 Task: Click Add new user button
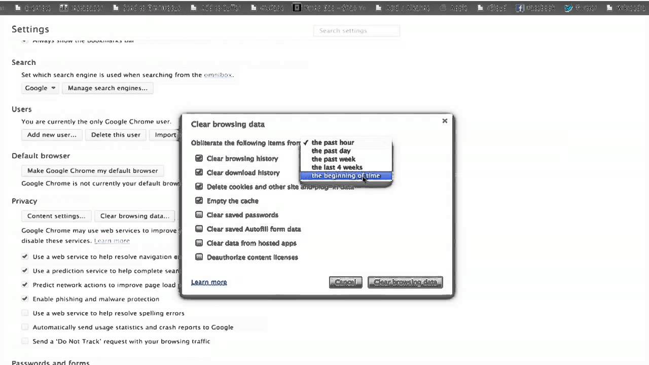tap(52, 135)
